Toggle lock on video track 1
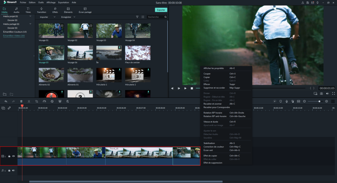 (9, 156)
